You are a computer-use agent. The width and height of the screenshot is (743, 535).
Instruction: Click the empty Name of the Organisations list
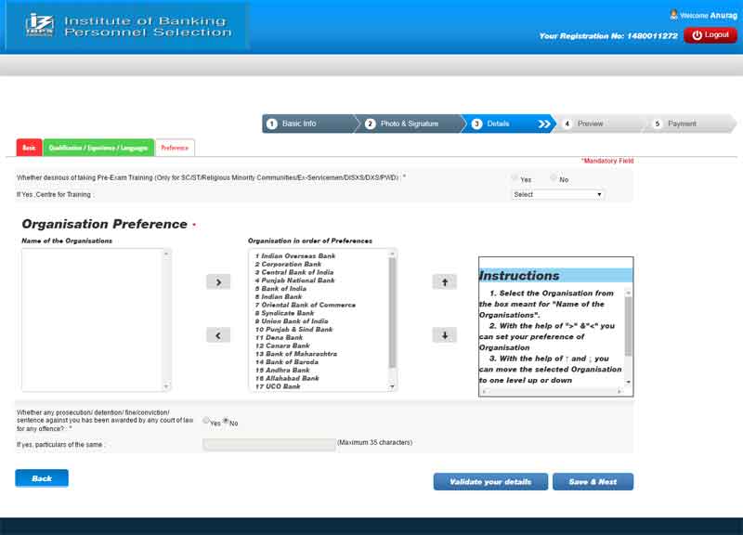[x=96, y=320]
